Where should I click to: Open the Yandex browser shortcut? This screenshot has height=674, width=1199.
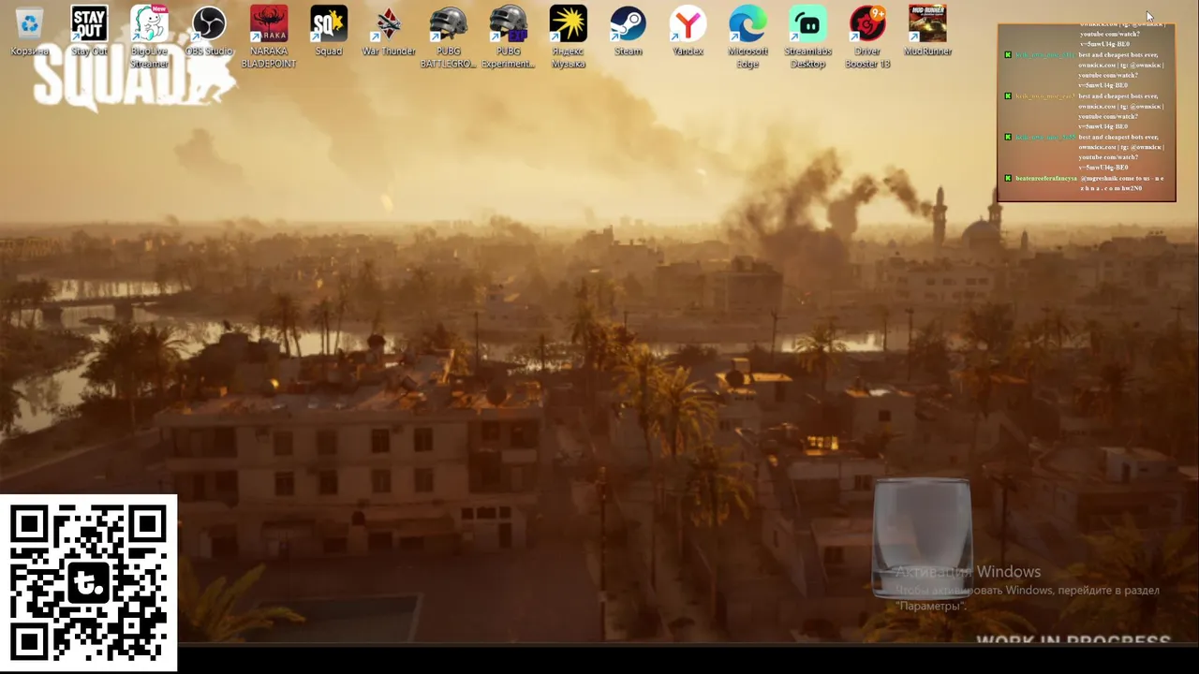(x=688, y=31)
